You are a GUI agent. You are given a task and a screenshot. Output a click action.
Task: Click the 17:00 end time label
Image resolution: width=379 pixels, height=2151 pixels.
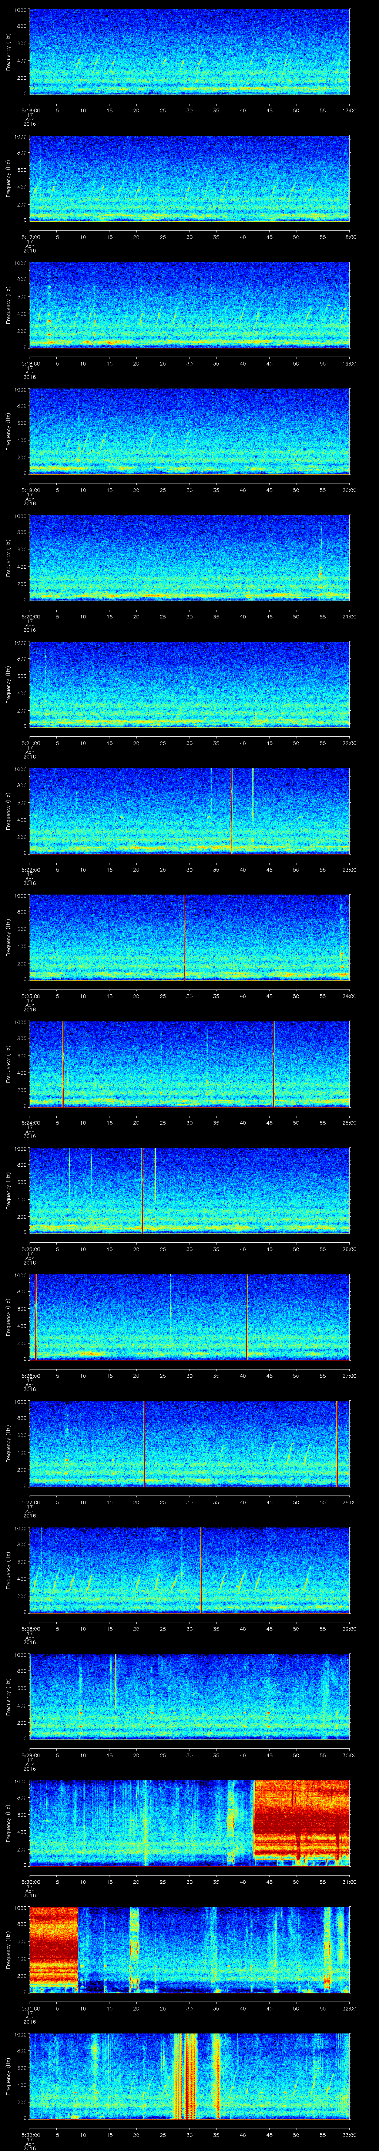coord(349,110)
